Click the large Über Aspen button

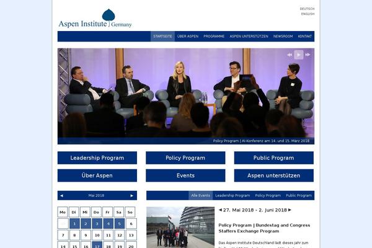point(97,175)
